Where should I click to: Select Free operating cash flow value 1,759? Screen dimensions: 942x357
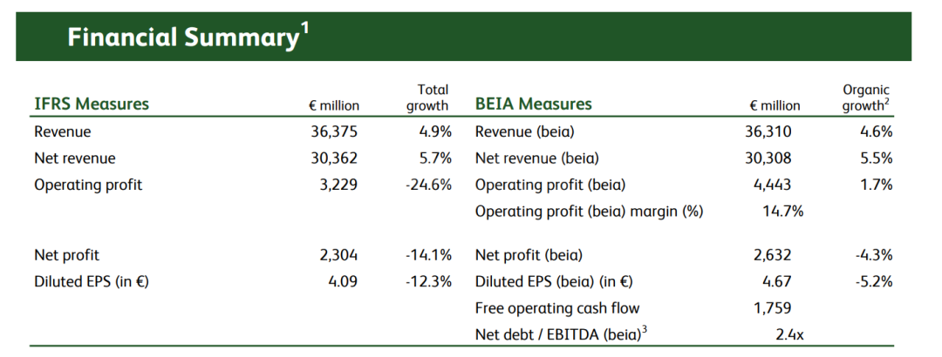click(773, 308)
